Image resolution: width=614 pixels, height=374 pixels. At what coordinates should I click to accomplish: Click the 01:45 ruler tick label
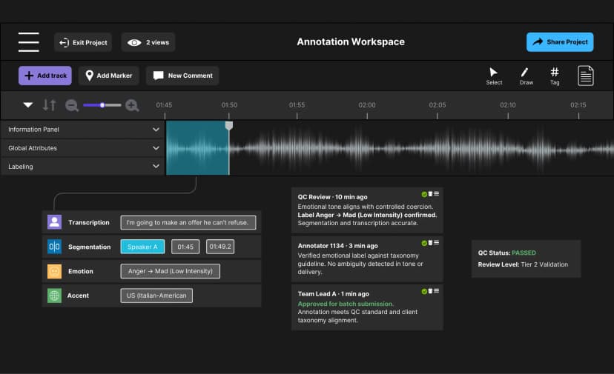[164, 105]
